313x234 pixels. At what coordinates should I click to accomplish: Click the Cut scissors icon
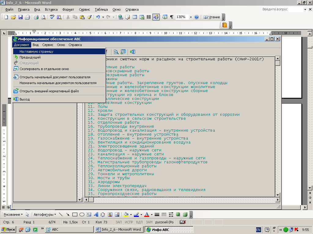coord(68,17)
